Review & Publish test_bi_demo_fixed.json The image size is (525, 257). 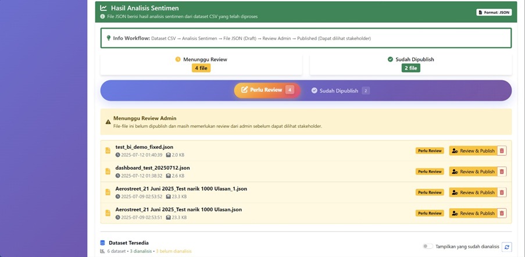(x=473, y=151)
